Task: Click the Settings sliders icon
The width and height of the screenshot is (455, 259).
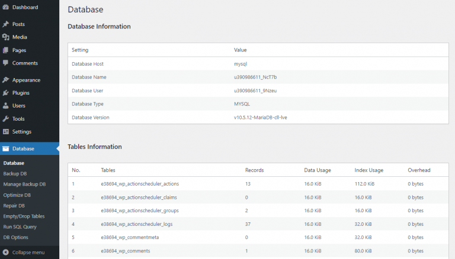Action: [x=6, y=132]
